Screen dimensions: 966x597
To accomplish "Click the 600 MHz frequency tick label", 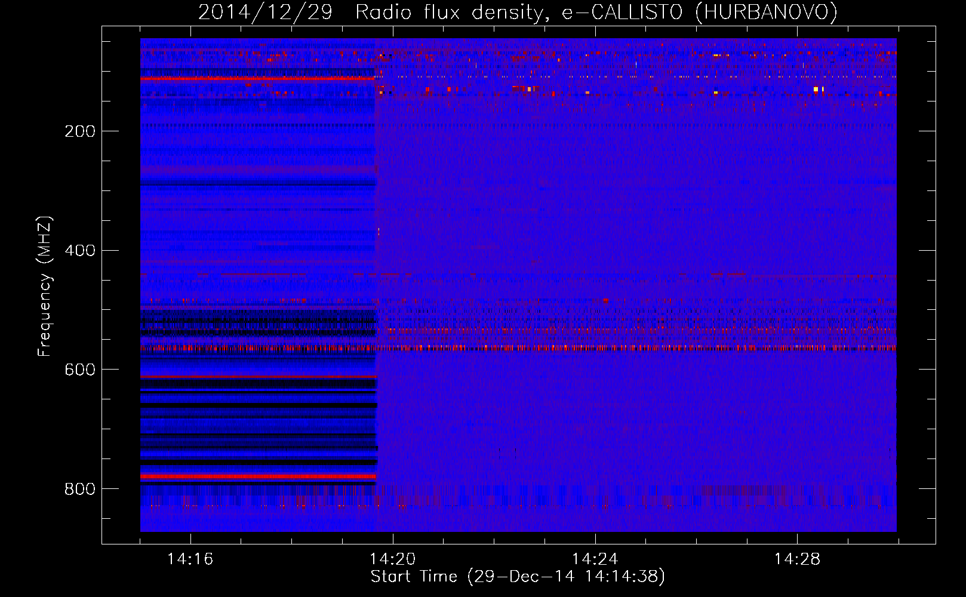I will pos(80,370).
